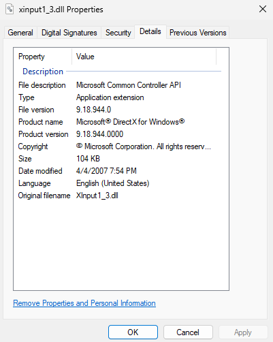Click the Microsoft Corporation copyright value
The width and height of the screenshot is (273, 342).
coord(144,146)
